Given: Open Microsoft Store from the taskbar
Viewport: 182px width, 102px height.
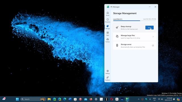Looking at the screenshot, I should click(75, 99).
